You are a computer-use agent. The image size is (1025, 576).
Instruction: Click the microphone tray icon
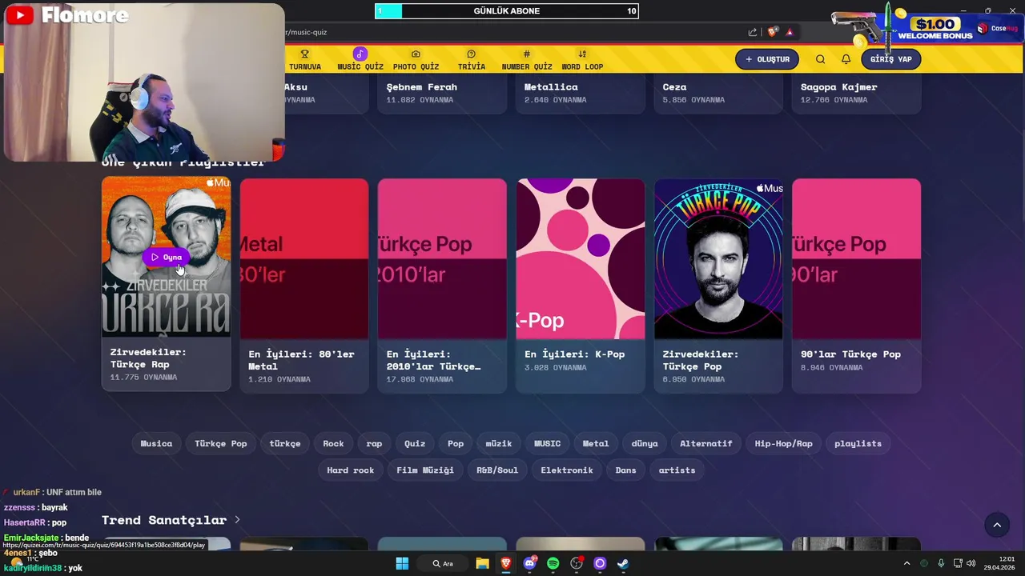click(941, 563)
